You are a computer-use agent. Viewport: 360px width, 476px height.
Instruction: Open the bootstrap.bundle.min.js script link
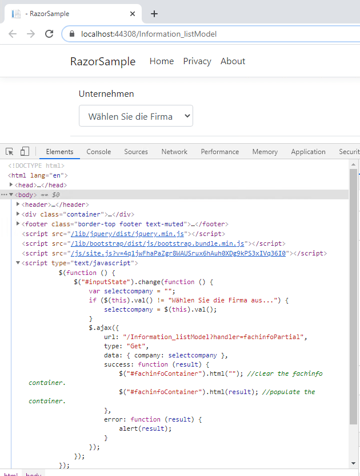click(158, 243)
